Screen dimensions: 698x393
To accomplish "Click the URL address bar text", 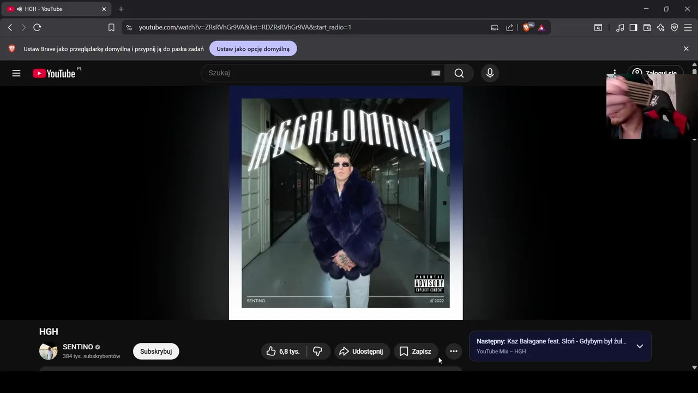I will coord(245,27).
